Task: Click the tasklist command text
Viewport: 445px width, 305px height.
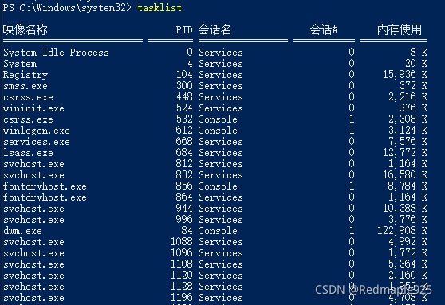Action: [159, 8]
